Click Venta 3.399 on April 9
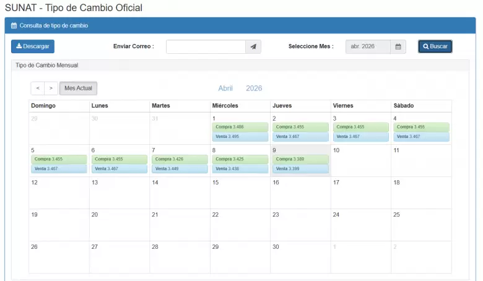 click(x=300, y=169)
